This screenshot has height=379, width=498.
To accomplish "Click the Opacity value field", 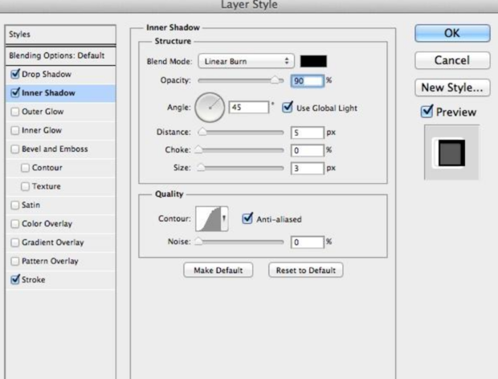I will (x=307, y=80).
